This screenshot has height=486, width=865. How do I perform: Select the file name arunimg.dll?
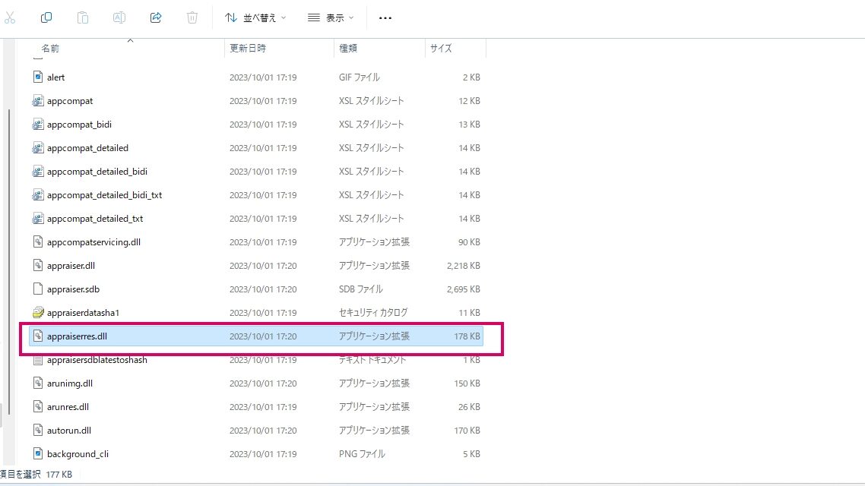(70, 383)
